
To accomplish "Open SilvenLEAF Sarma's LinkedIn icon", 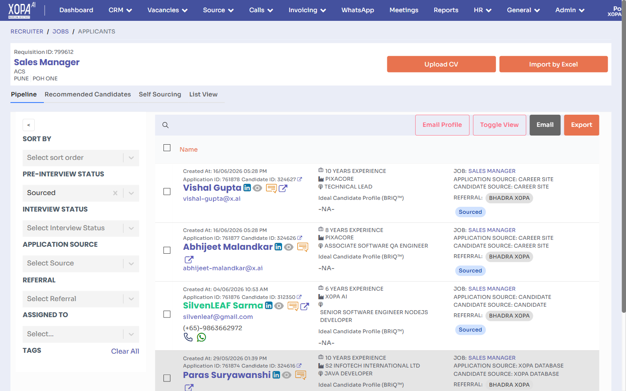I will 269,305.
